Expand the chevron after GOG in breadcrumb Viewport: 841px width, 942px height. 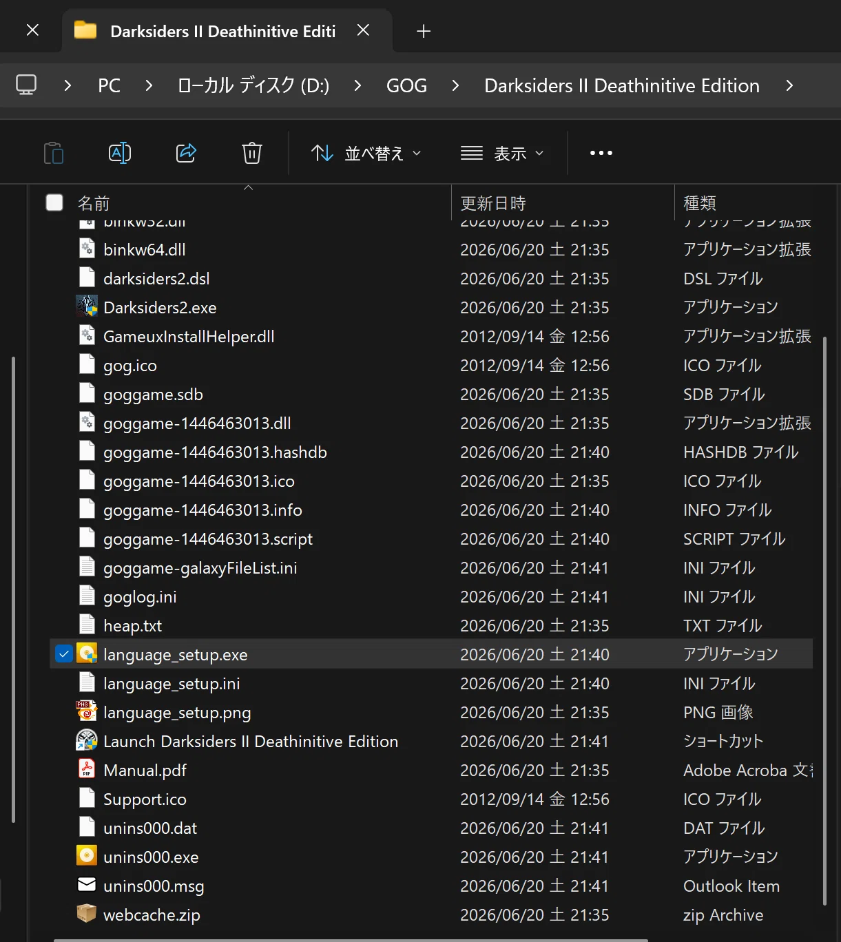click(455, 85)
